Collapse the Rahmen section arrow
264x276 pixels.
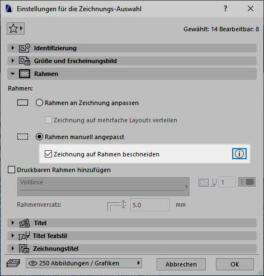tap(13, 74)
